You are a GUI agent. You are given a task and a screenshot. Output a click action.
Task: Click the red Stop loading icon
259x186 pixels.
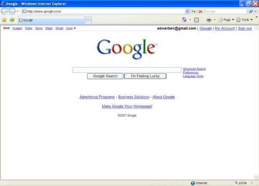pos(200,11)
